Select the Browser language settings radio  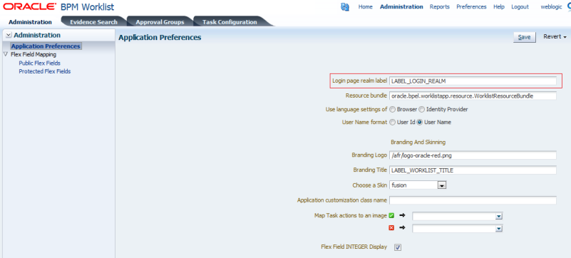coord(392,109)
